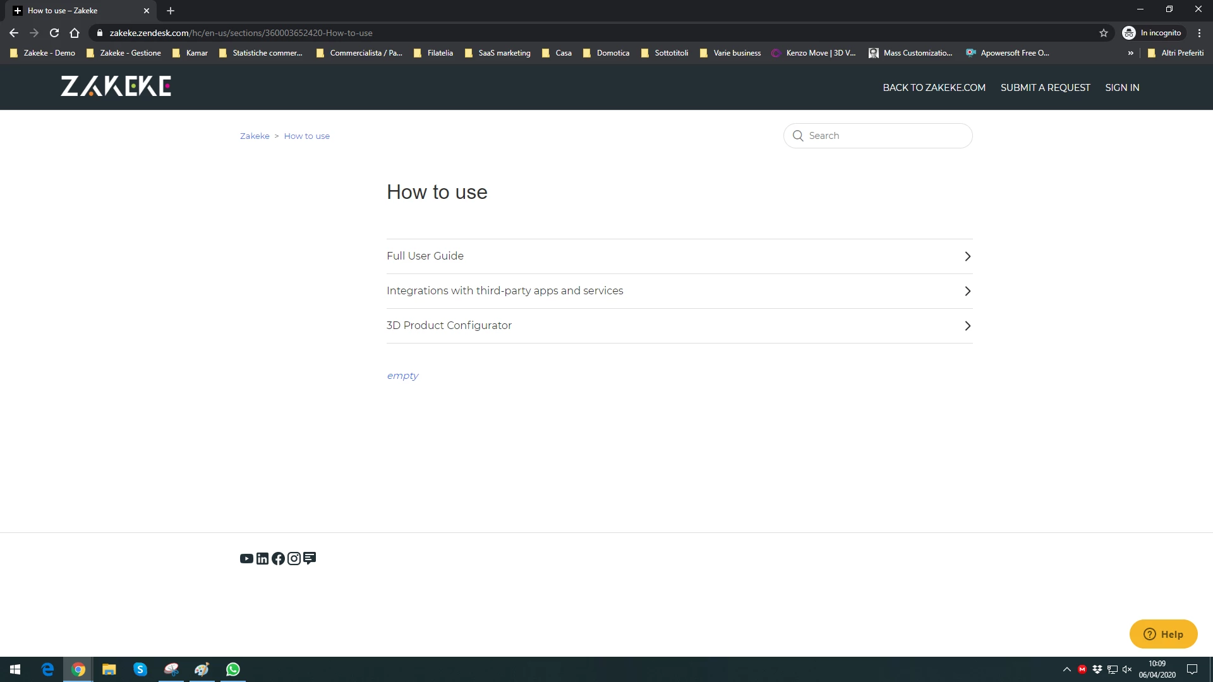Open the Zakeke - Demo bookmark folder
Image resolution: width=1213 pixels, height=682 pixels.
[43, 53]
